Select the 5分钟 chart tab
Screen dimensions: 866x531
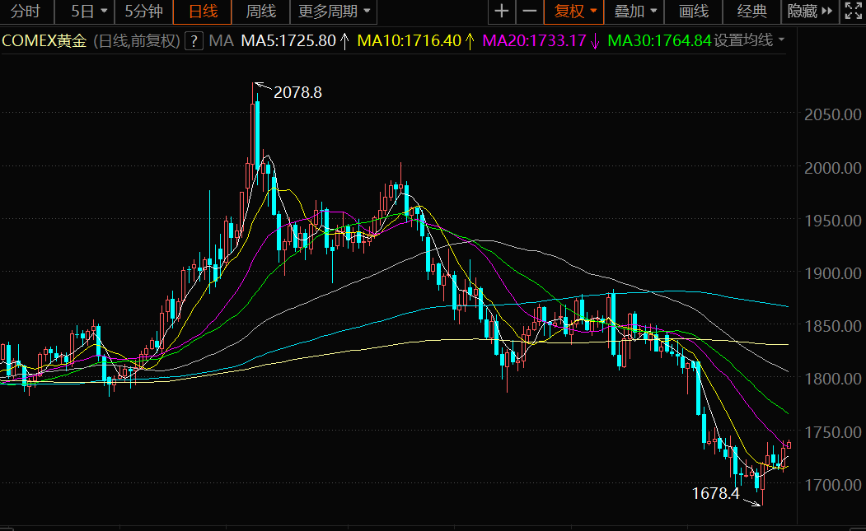tap(143, 11)
